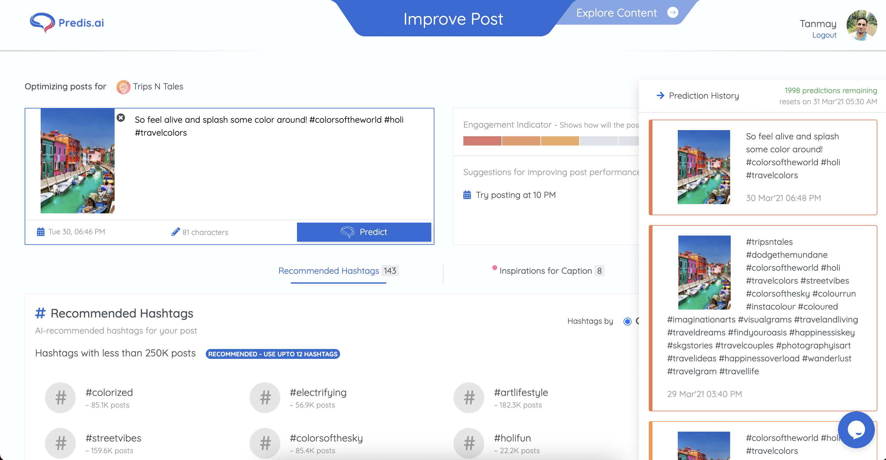Add the #streetvibes hashtag
886x460 pixels.
pos(113,438)
